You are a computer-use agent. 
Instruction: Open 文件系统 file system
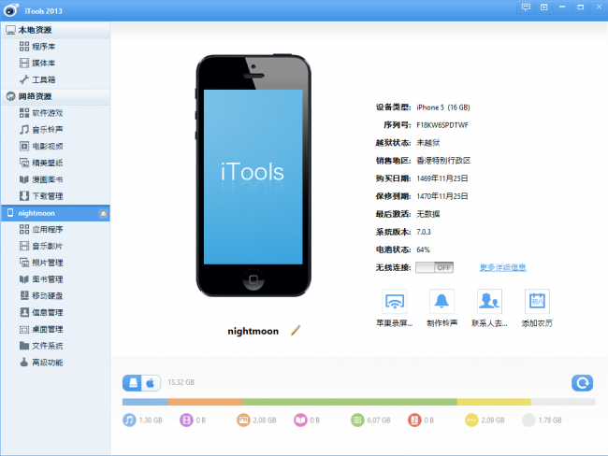click(55, 346)
